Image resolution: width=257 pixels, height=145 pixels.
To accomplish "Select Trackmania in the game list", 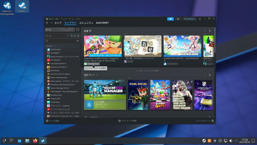I will (55, 102).
